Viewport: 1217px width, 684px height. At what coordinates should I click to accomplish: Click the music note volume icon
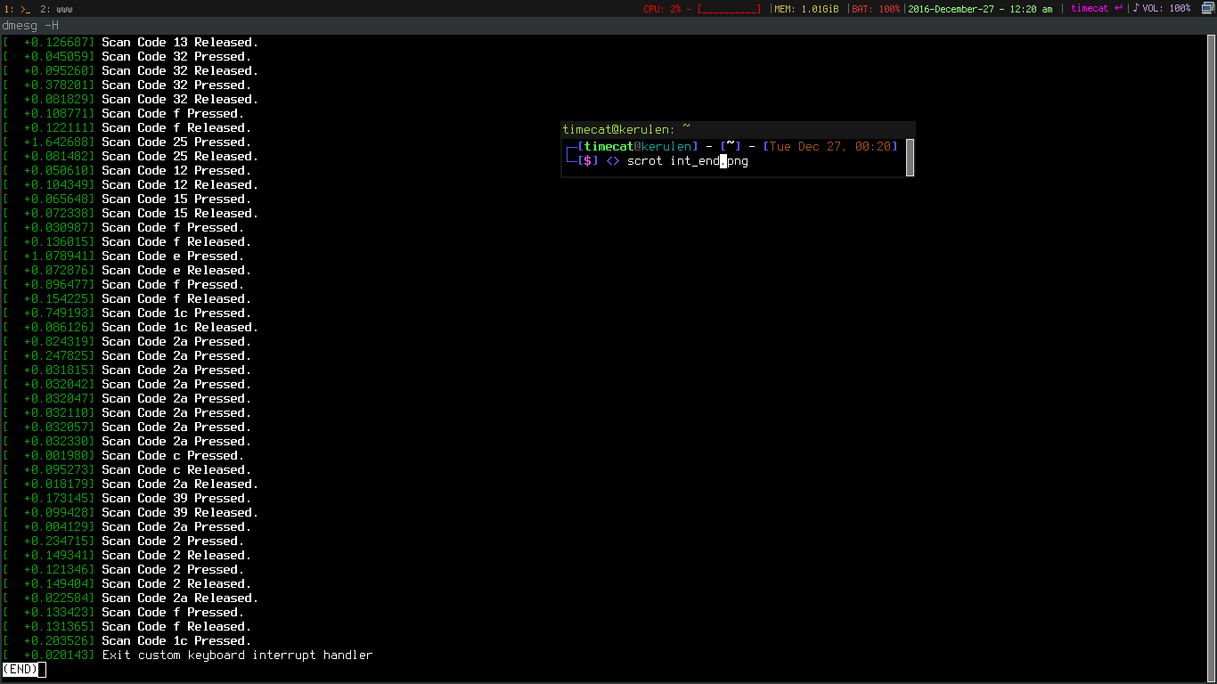[1136, 9]
